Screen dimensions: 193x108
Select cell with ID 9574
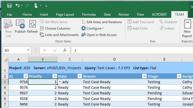click(x=18, y=87)
